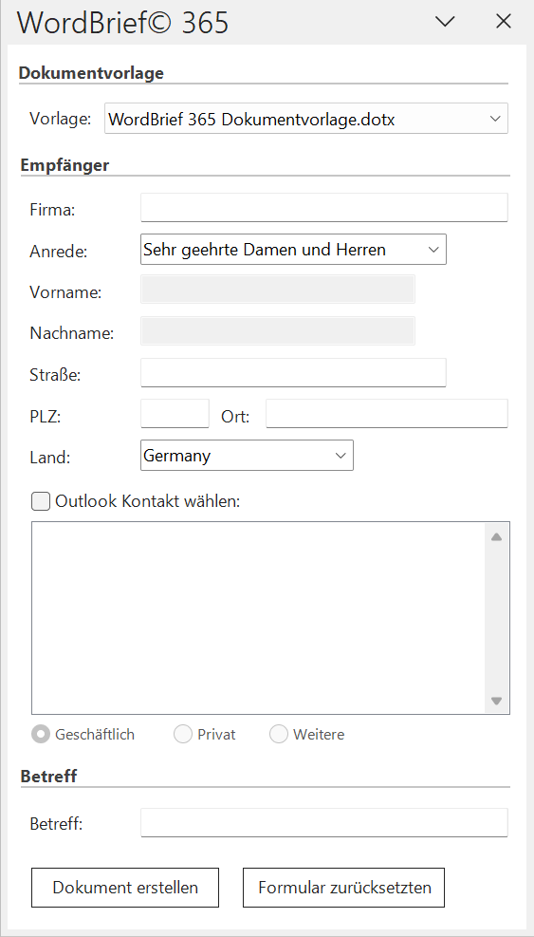Image resolution: width=534 pixels, height=937 pixels.
Task: Expand the Anrede salutation dropdown
Action: (x=293, y=249)
